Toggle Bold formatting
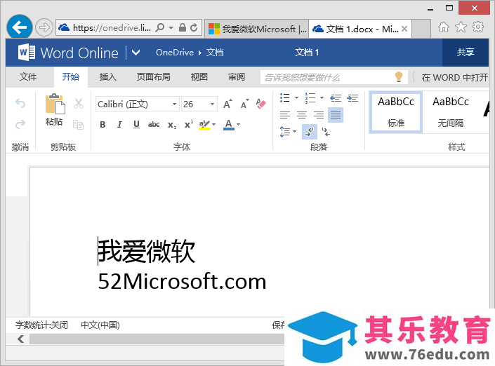 (103, 125)
